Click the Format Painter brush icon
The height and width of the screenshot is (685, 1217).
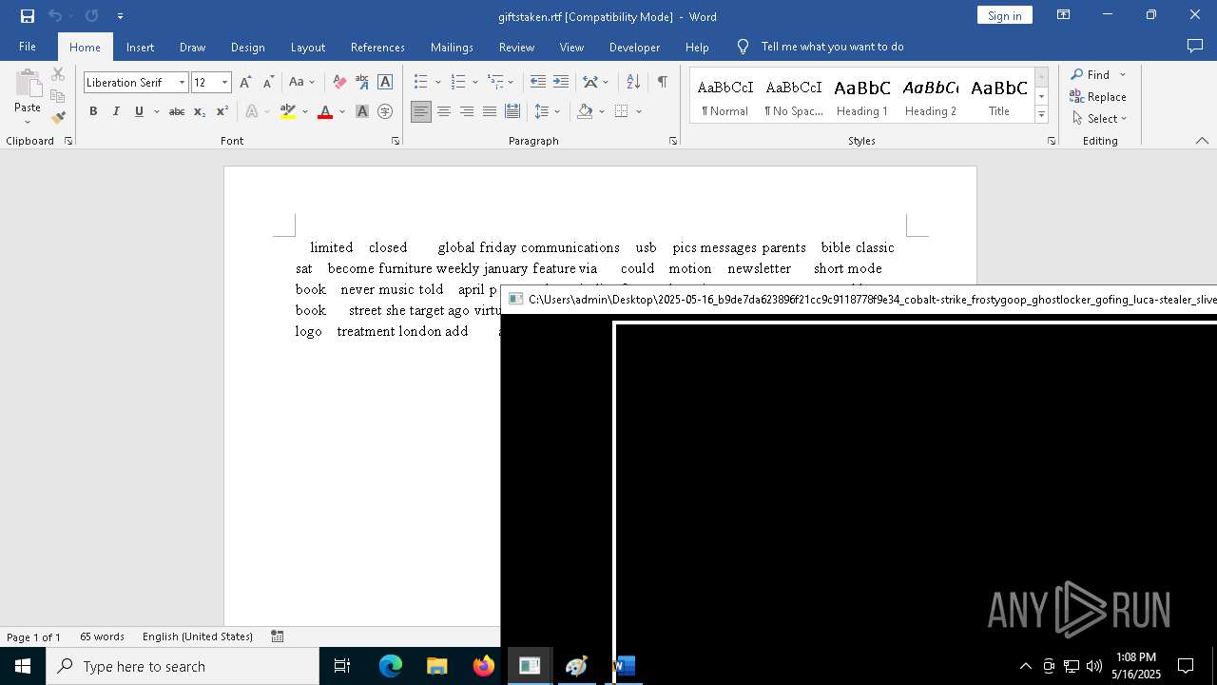[58, 118]
